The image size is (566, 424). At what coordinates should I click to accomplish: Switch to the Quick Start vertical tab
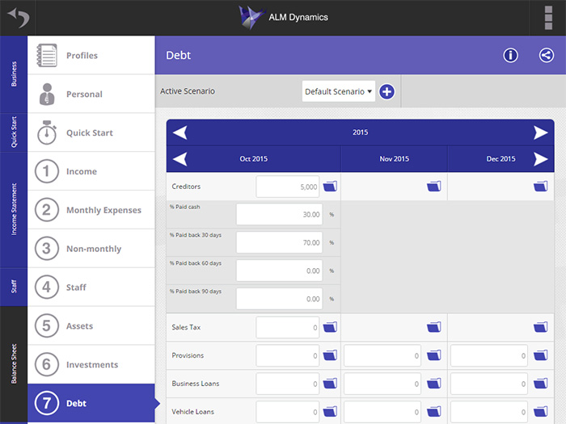coord(14,132)
